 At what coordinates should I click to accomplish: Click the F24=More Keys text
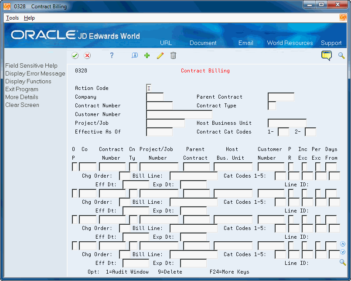(229, 272)
